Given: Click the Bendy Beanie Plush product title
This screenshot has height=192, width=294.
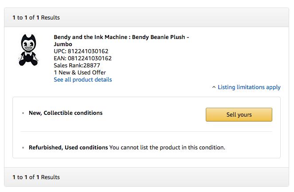Looking at the screenshot, I should [121, 37].
